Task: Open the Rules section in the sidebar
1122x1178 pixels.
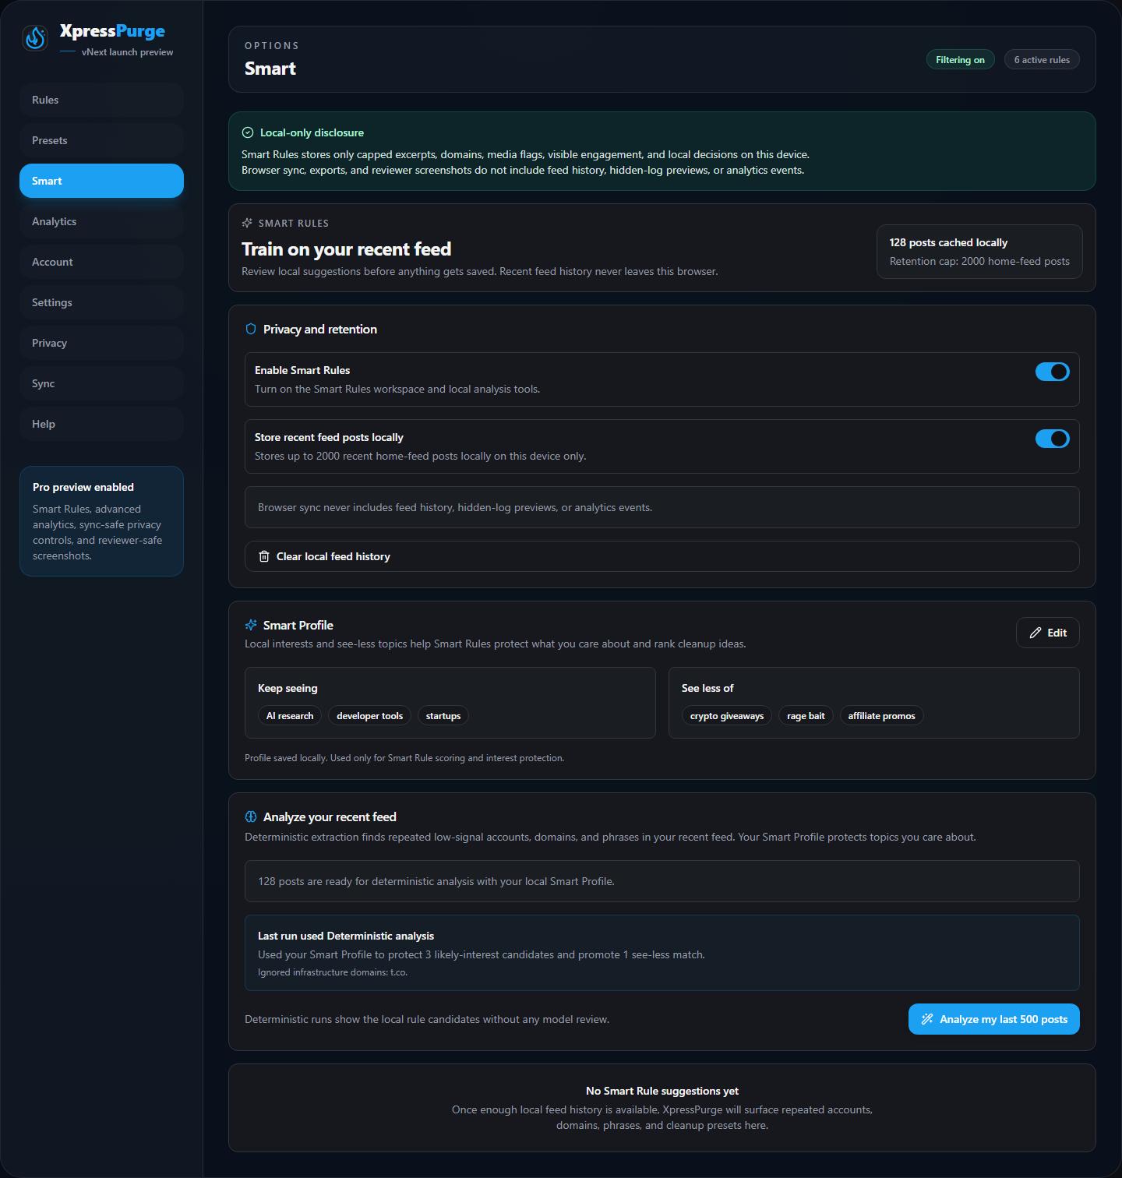Action: click(101, 100)
